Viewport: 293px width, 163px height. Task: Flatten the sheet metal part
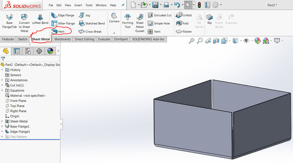184,31
